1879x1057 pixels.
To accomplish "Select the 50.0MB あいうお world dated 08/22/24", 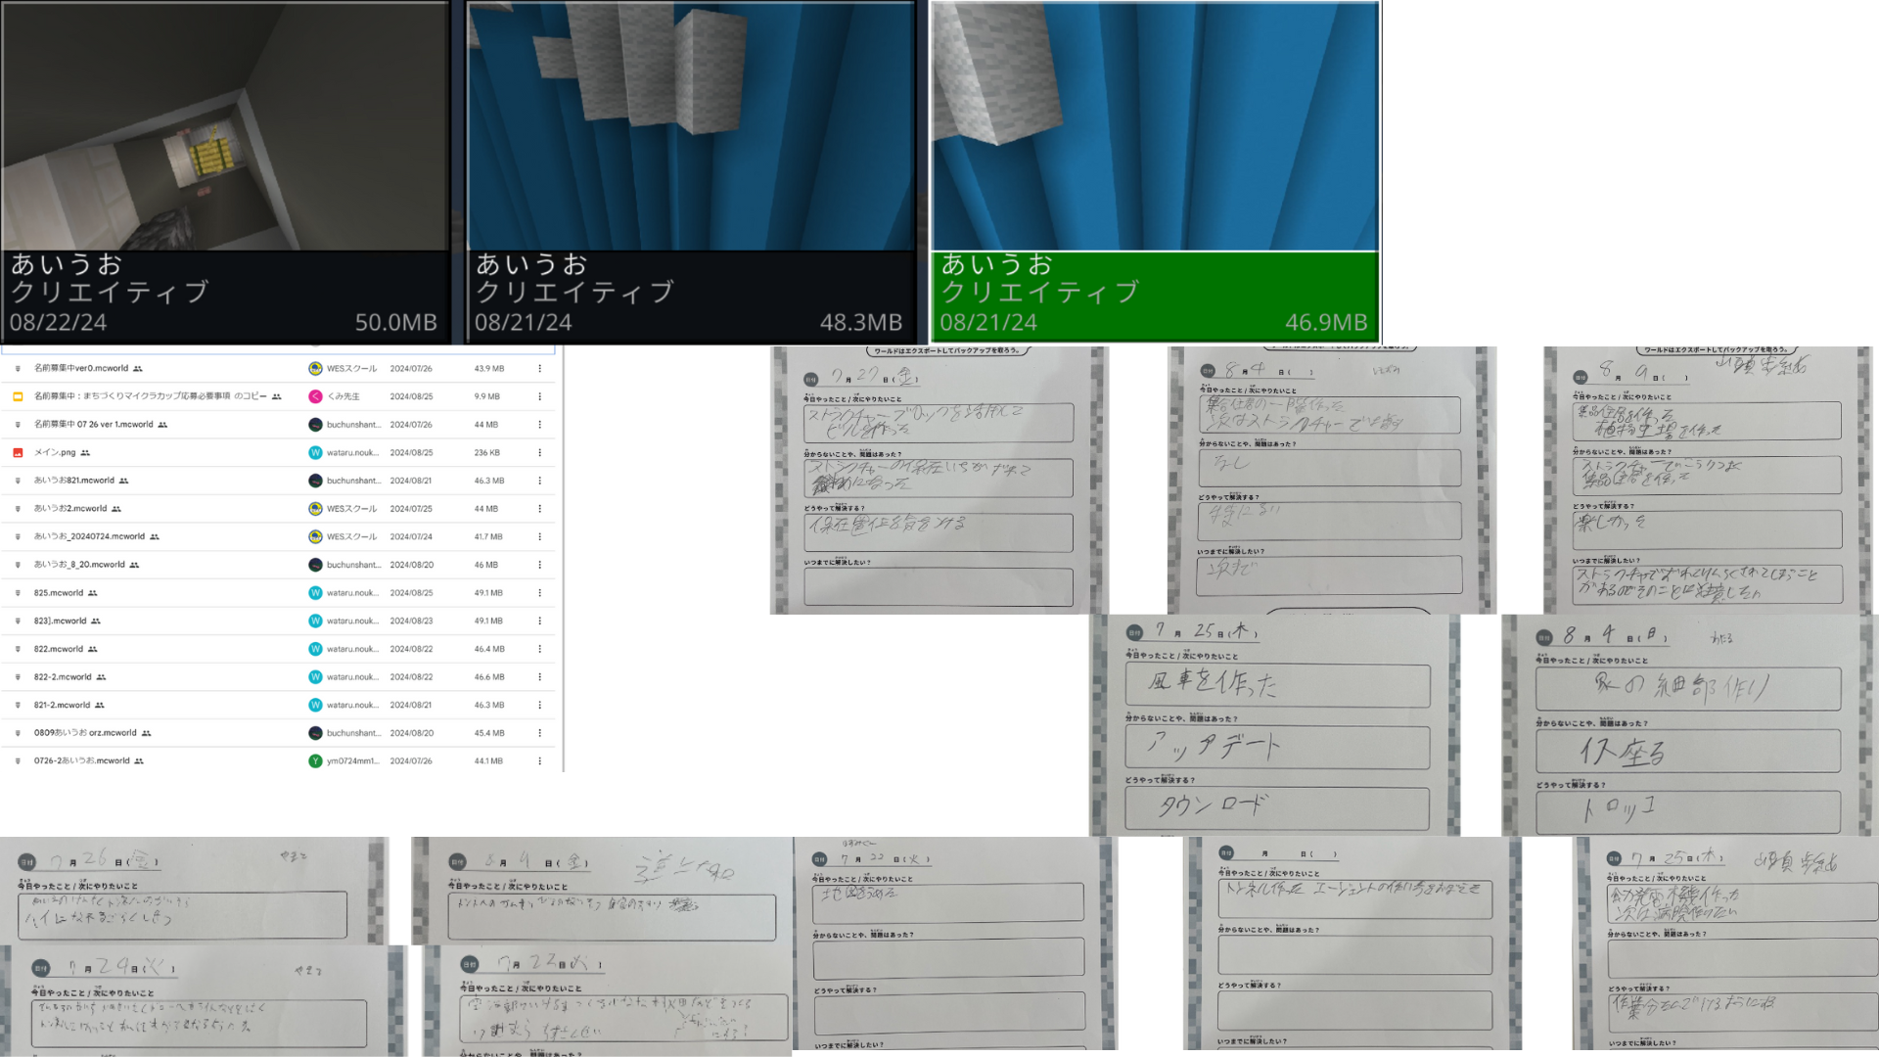I will click(225, 172).
